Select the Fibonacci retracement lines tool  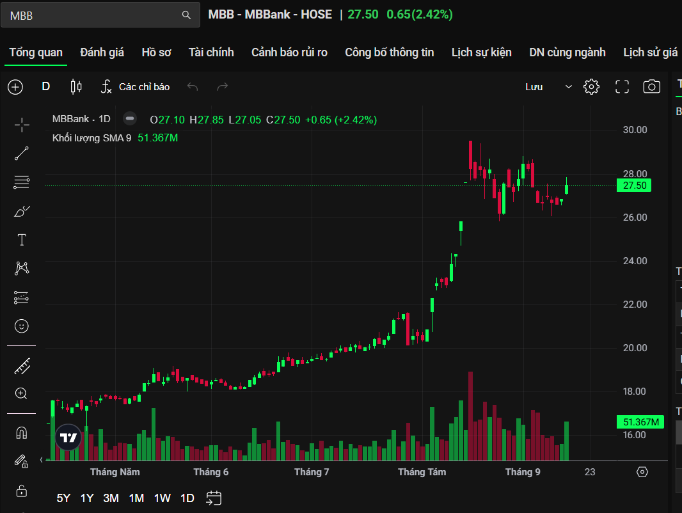(x=22, y=182)
